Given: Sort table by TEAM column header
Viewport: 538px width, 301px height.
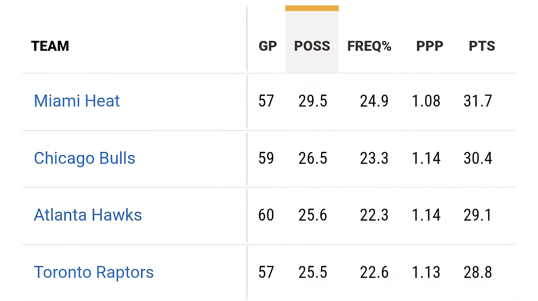Looking at the screenshot, I should point(50,46).
